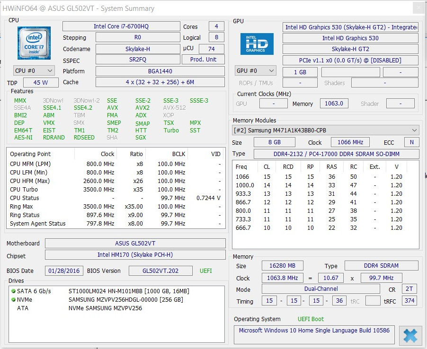Select the System Agent Status row
Viewport: 427px width, 349px height.
(116, 224)
